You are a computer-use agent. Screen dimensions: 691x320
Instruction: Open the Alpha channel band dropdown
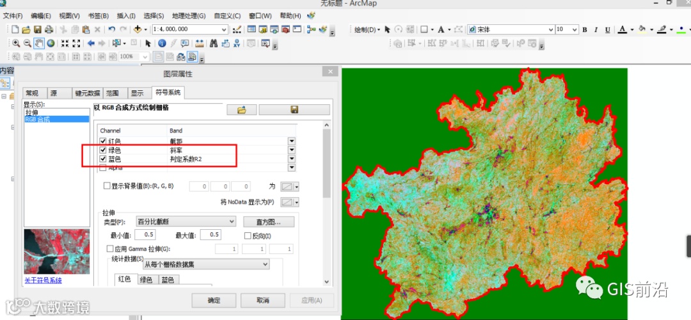tap(291, 168)
